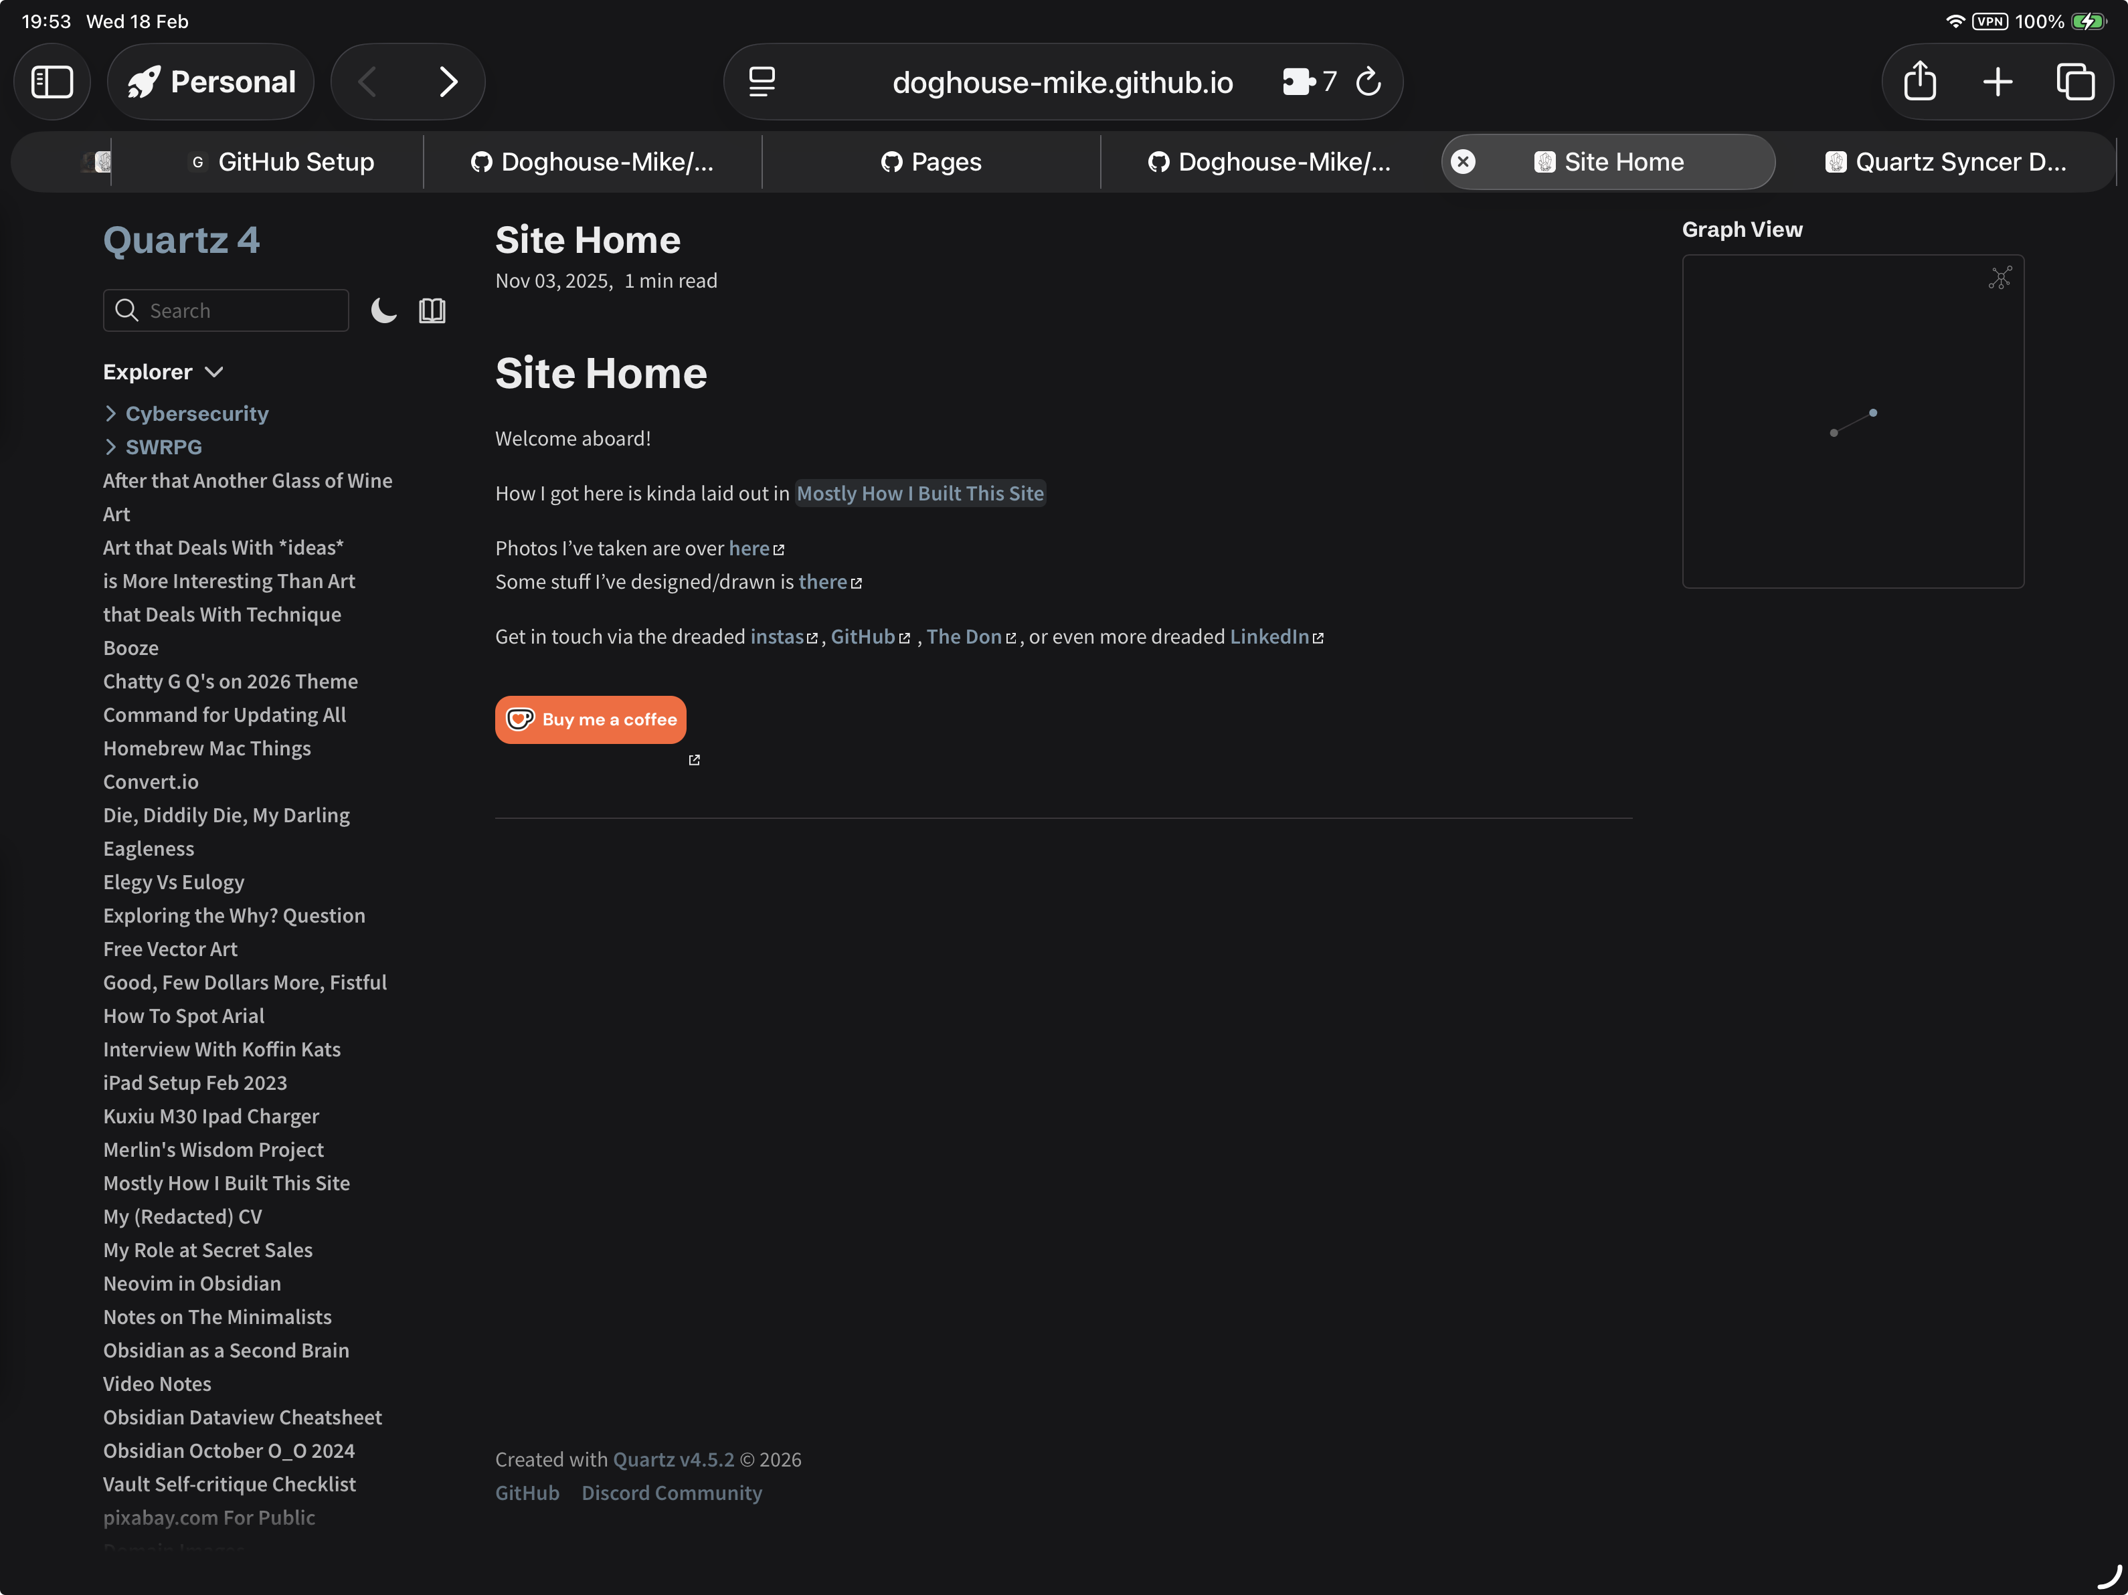Toggle reader mode book icon
Image resolution: width=2128 pixels, height=1595 pixels.
pyautogui.click(x=432, y=310)
